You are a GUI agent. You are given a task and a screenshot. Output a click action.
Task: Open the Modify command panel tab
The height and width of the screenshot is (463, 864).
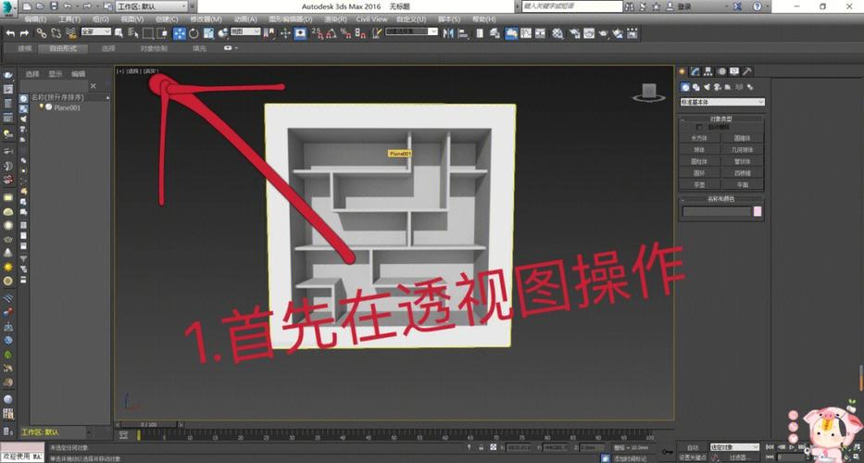click(695, 71)
